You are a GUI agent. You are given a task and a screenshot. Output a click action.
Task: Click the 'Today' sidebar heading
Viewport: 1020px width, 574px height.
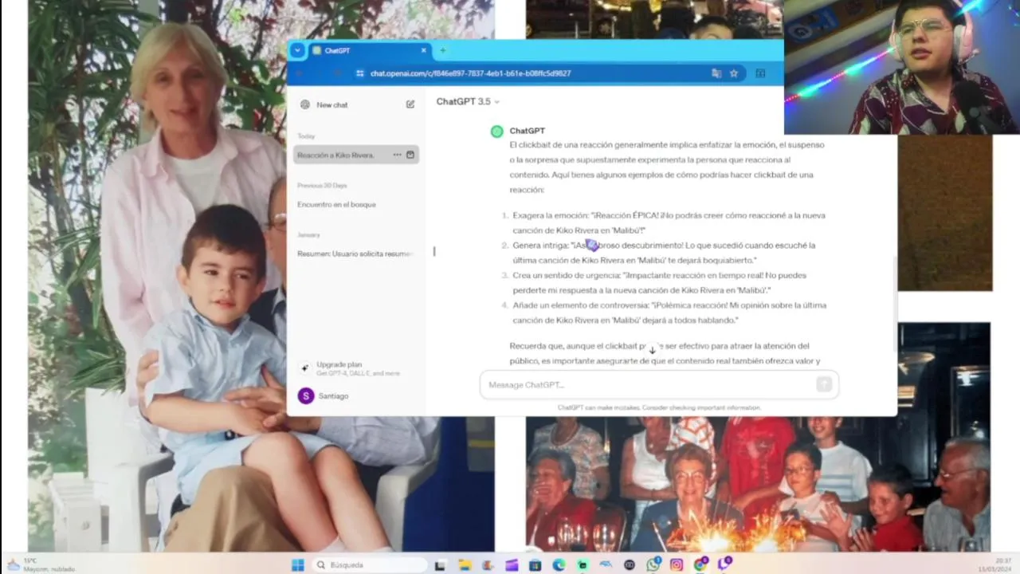[x=306, y=136]
